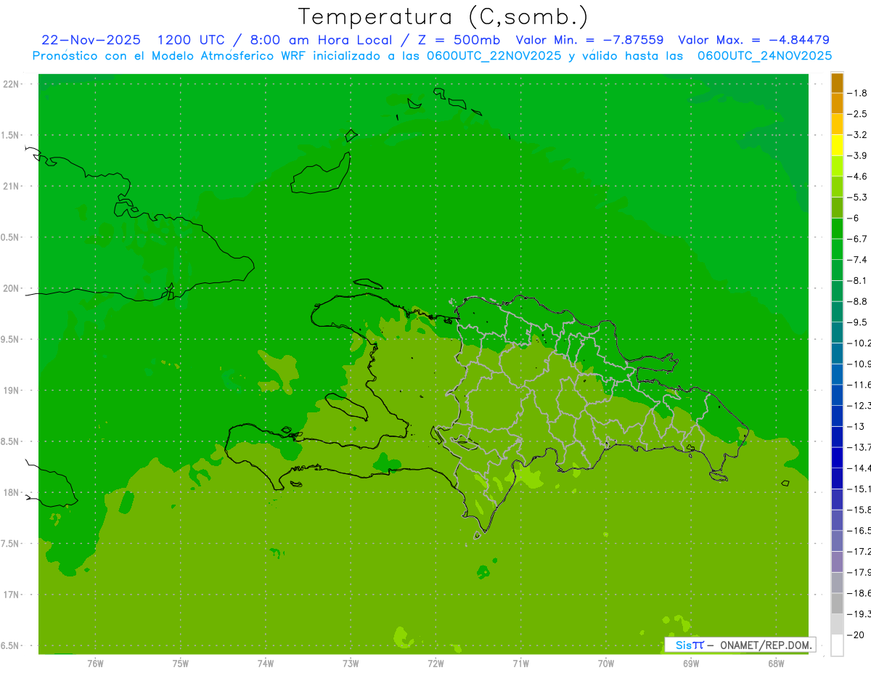Click the '-3.2' color scale label

(858, 135)
